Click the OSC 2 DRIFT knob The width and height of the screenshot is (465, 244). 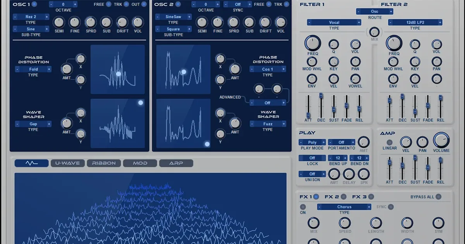pyautogui.click(x=265, y=22)
